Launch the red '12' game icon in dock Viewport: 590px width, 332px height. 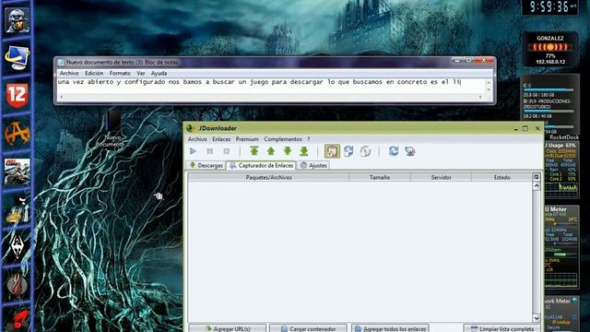click(17, 96)
